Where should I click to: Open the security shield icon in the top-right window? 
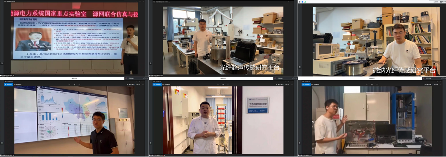click(x=302, y=2)
